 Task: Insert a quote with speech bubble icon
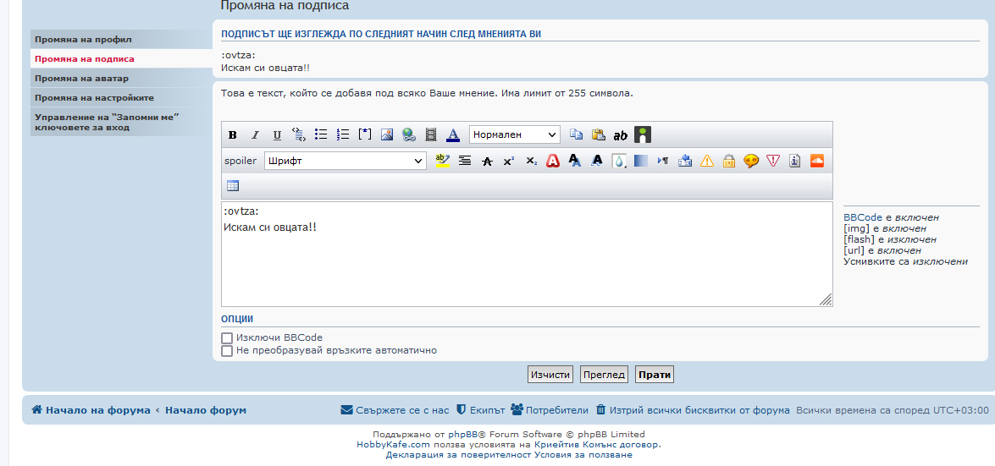[x=750, y=161]
